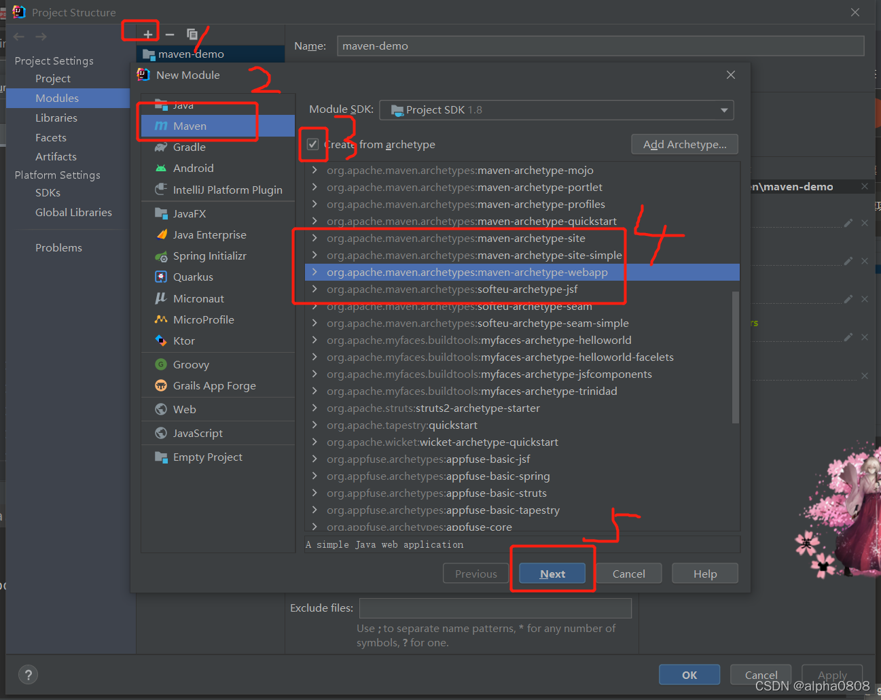Select MicroProfile module type
This screenshot has width=881, height=700.
click(x=218, y=319)
